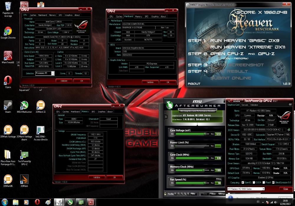
Task: Open the Papelera de reciclaje desktop icon
Action: 8,9
